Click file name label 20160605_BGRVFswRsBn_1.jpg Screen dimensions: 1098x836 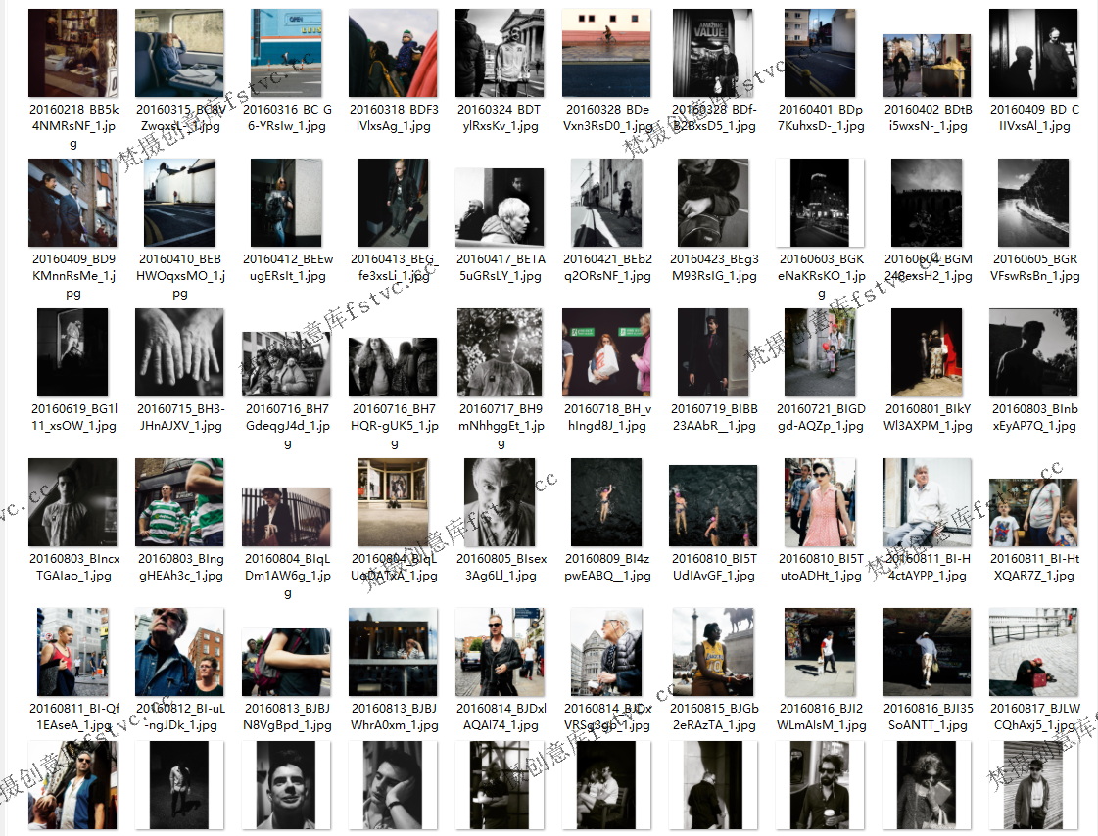[x=1034, y=268]
